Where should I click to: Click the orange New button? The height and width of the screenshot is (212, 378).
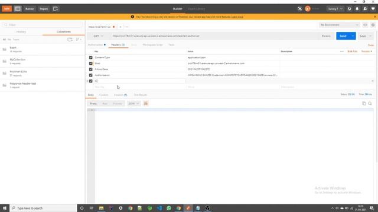click(x=6, y=9)
